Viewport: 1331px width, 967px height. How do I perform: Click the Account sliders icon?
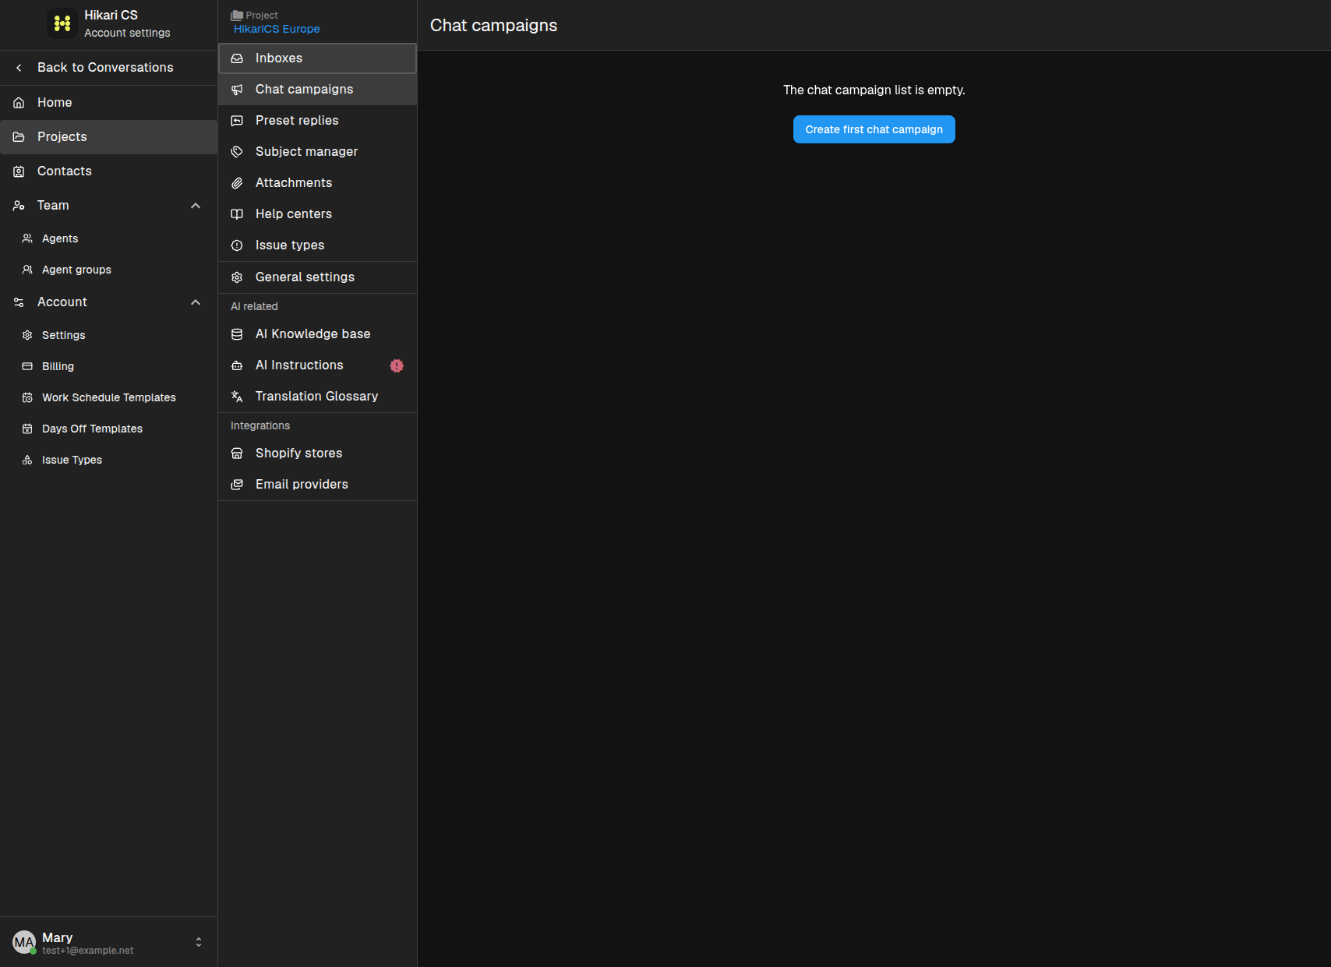pos(19,302)
